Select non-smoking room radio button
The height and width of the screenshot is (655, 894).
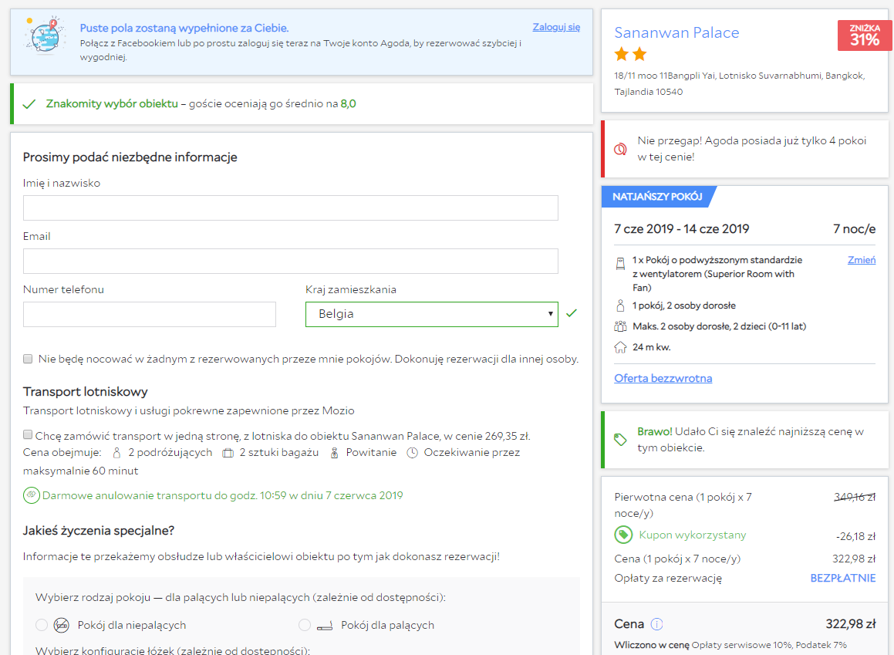pyautogui.click(x=42, y=626)
